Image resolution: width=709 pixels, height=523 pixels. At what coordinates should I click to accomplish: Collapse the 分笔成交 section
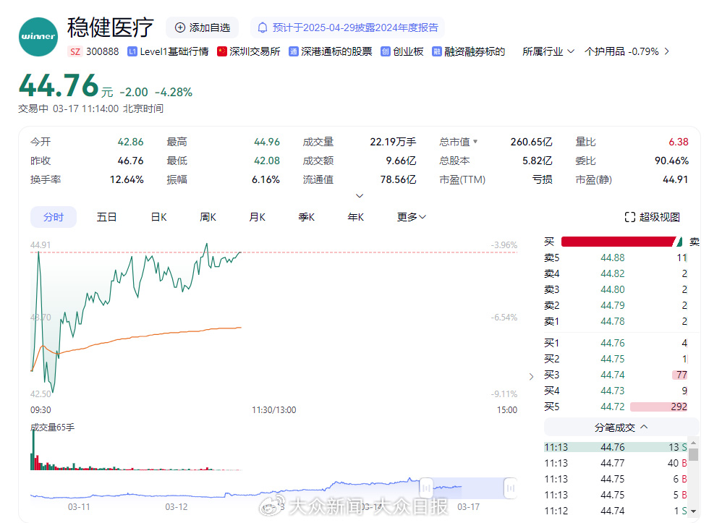(621, 428)
